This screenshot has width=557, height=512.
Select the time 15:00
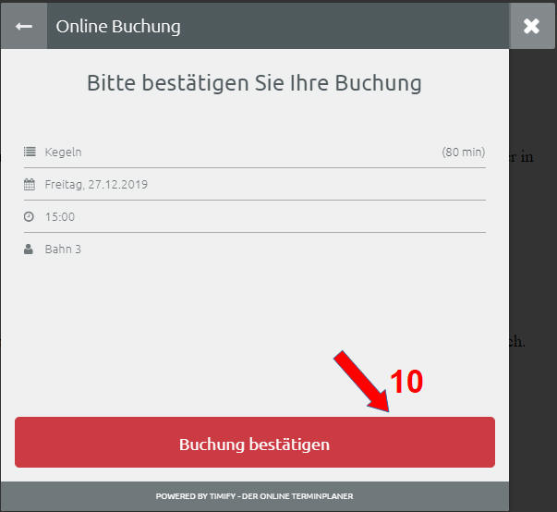60,217
